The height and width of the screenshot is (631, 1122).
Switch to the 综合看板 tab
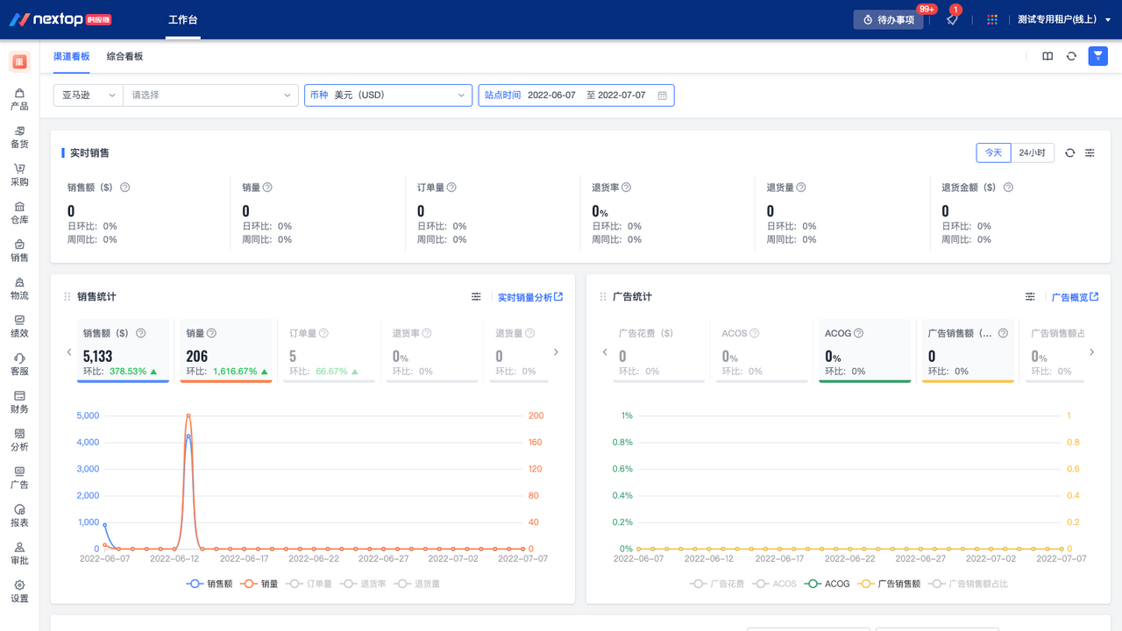pos(124,56)
